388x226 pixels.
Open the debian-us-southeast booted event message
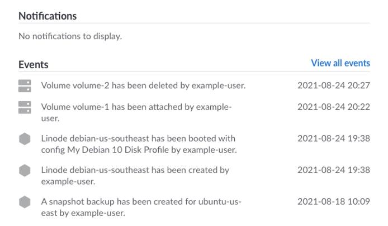coord(138,138)
